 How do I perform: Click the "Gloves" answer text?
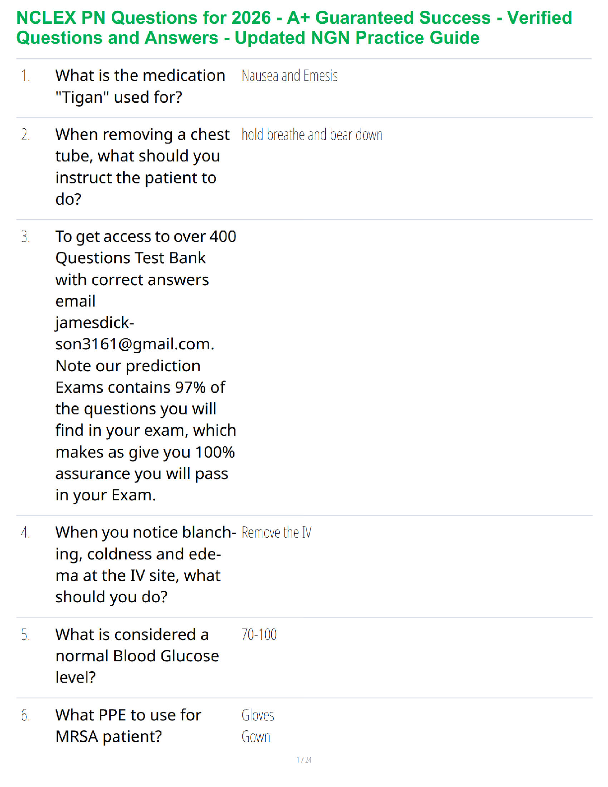[x=258, y=715]
